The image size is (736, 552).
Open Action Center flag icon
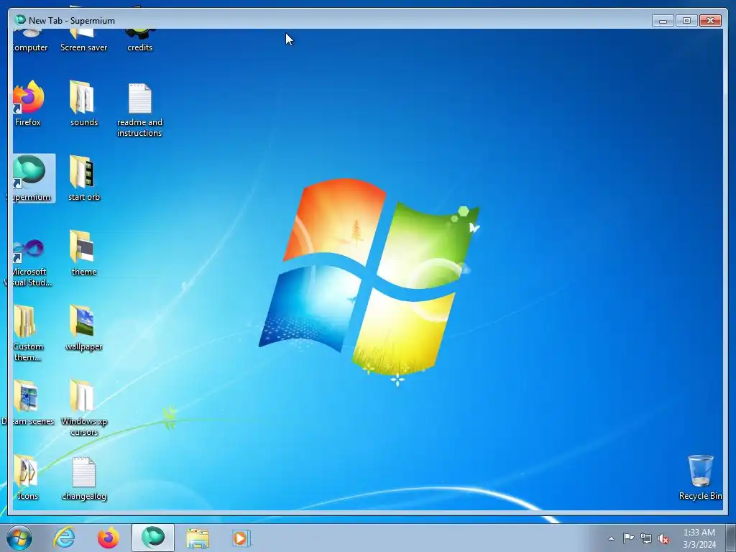628,538
